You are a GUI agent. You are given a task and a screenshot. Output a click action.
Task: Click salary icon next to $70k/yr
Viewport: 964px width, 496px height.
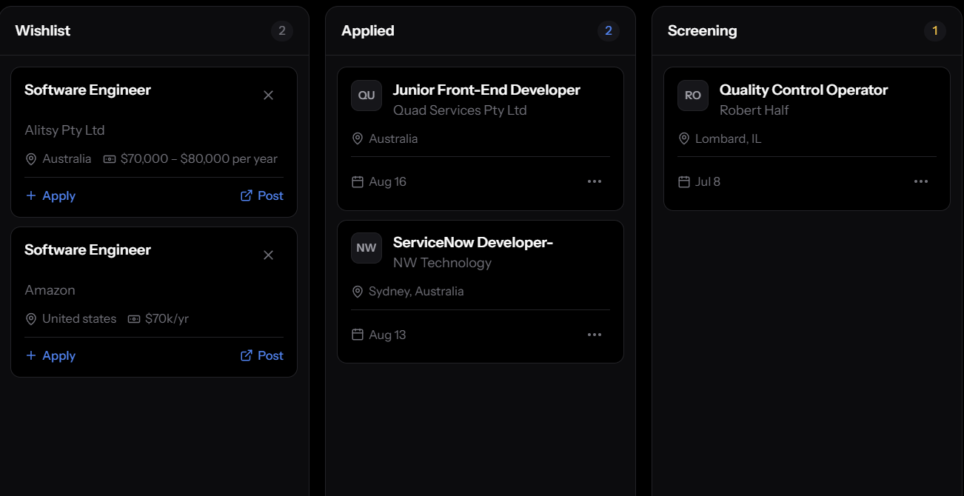(134, 319)
